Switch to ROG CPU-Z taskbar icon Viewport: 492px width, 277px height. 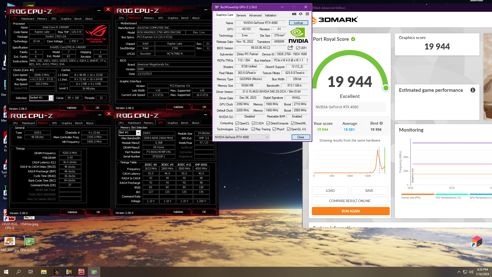pyautogui.click(x=81, y=272)
